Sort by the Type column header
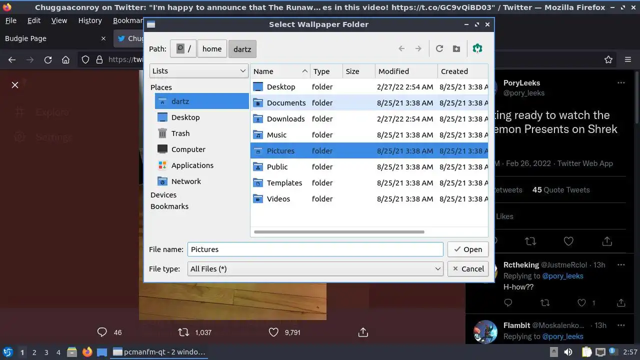 (326, 71)
